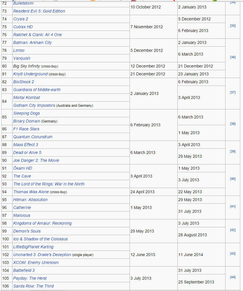Open footnote reference [37]
Image resolution: width=243 pixels, height=291 pixels.
coord(233,93)
